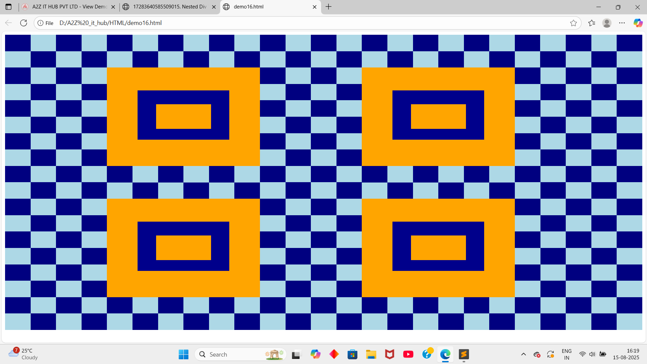The width and height of the screenshot is (647, 364).
Task: Open the Windows Start menu
Action: click(x=183, y=354)
